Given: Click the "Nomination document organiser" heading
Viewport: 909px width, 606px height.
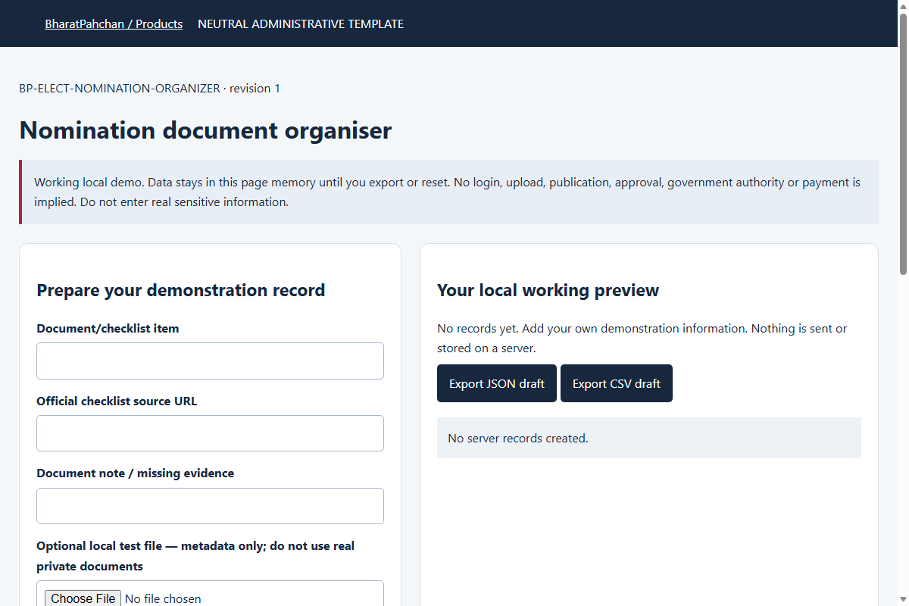Looking at the screenshot, I should (x=205, y=130).
